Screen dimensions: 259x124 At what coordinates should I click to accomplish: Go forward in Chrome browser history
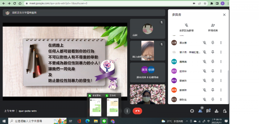9,3
